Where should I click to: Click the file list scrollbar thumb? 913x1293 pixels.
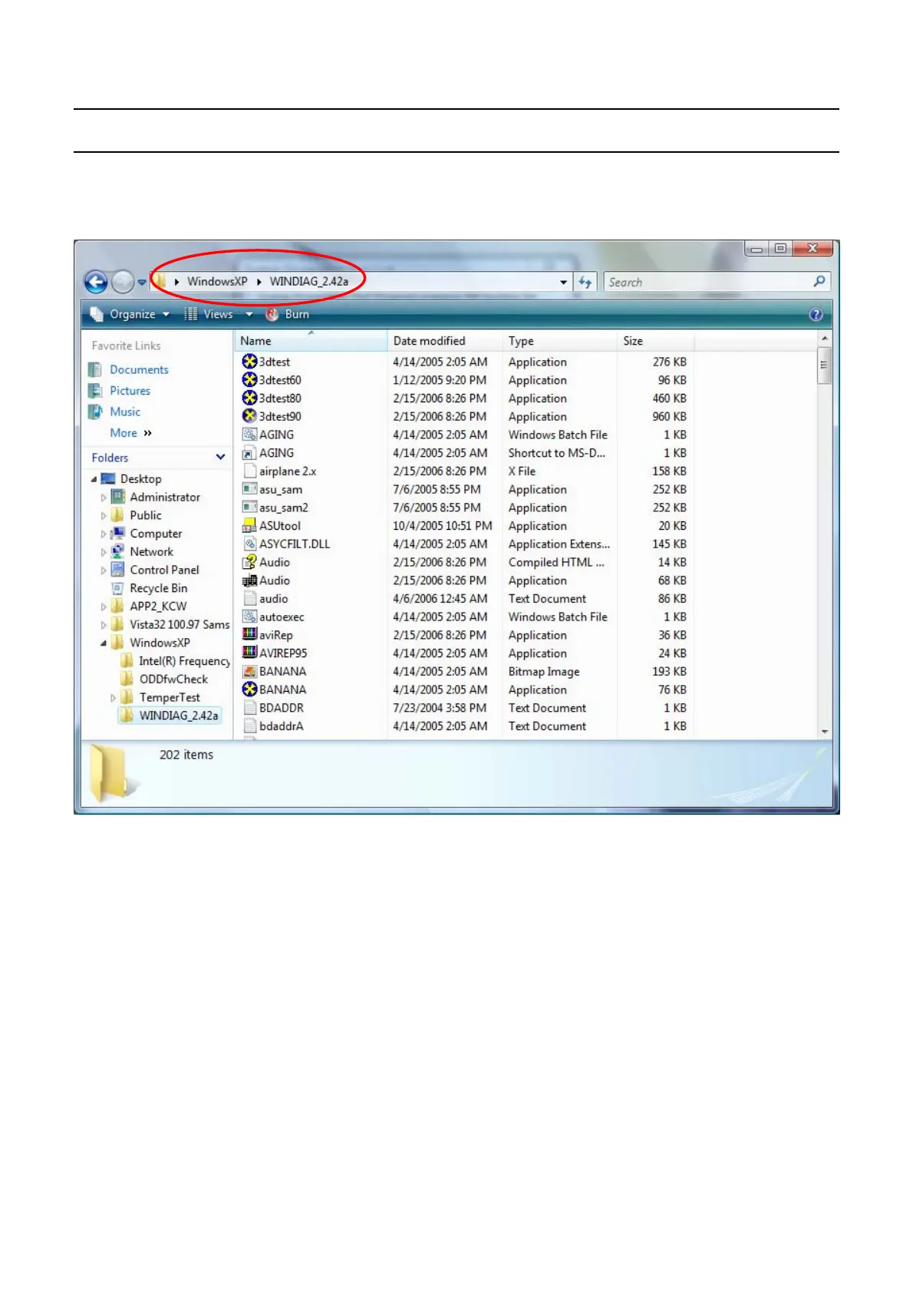(x=825, y=365)
